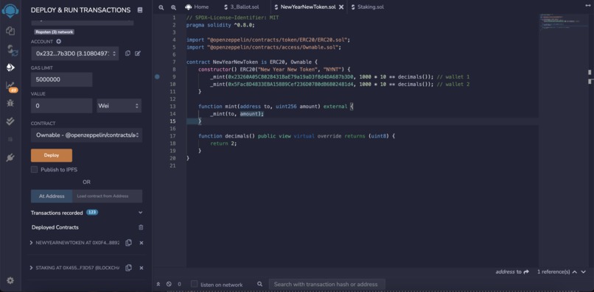
Task: Clear the terminal console icon
Action: (x=169, y=284)
